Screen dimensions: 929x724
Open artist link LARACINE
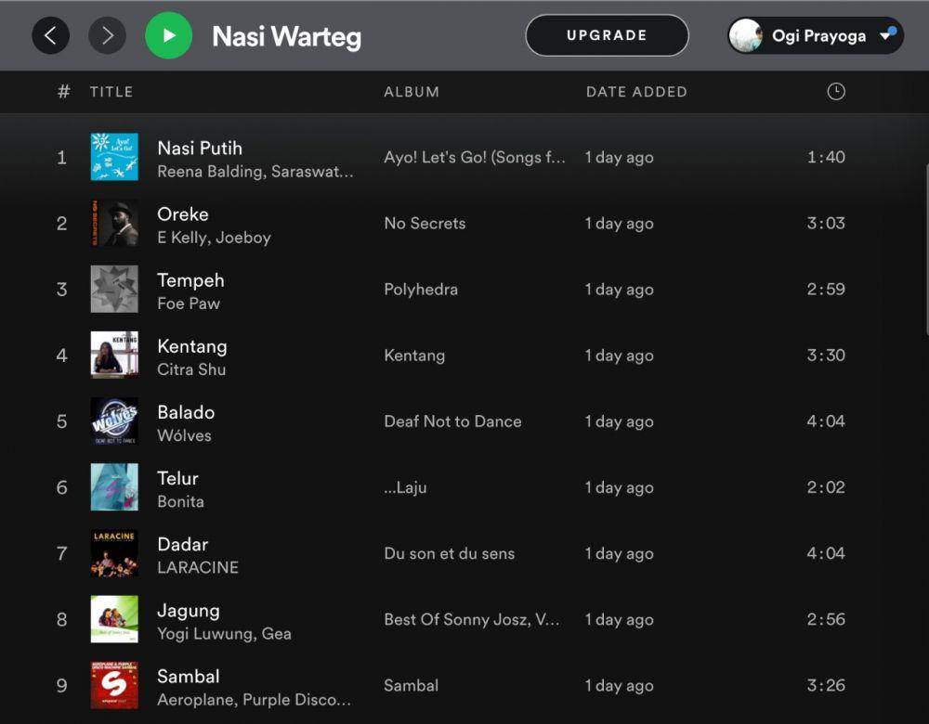pos(198,567)
